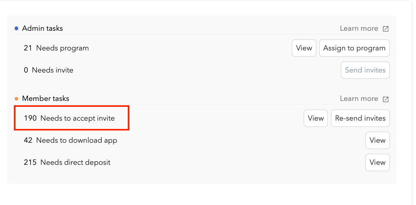
Task: View members needing to download app
Action: [377, 140]
